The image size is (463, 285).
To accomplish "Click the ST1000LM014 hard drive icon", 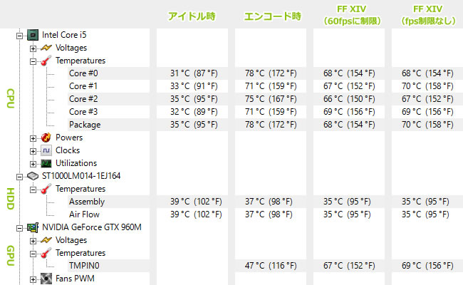I will [33, 176].
